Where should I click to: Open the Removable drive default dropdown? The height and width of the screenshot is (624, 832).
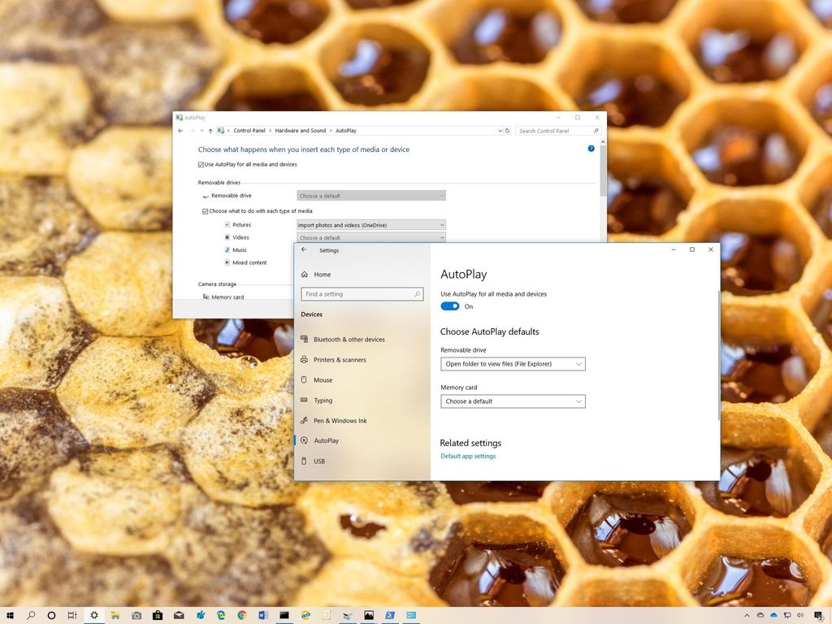click(x=513, y=364)
